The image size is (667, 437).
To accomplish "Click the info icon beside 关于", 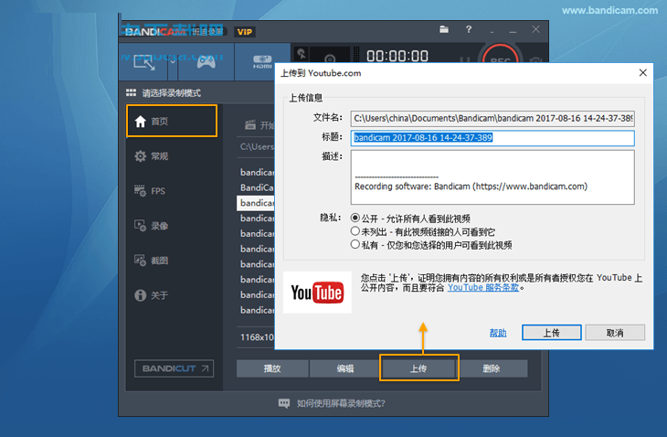I will [141, 295].
